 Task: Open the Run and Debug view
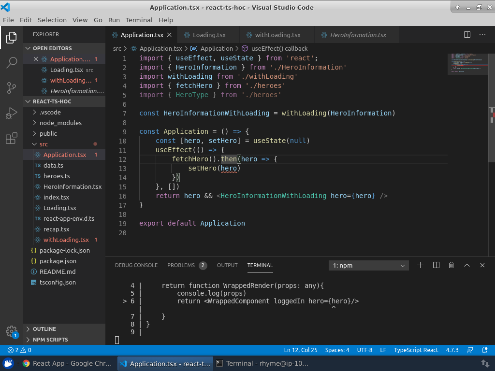(12, 114)
